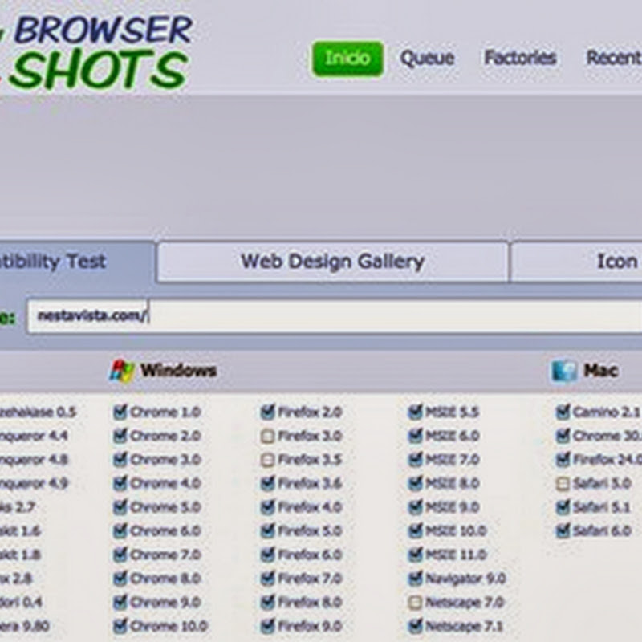Uncheck the MSIE 11.0 checkbox

(x=415, y=555)
